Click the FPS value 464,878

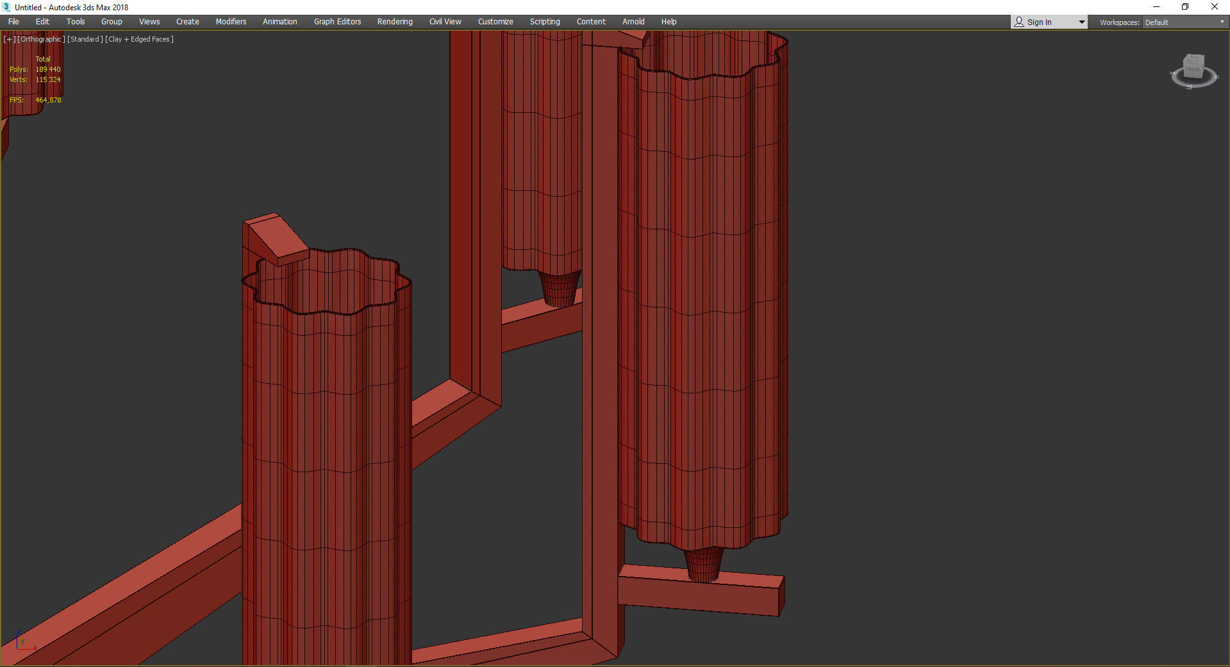49,100
